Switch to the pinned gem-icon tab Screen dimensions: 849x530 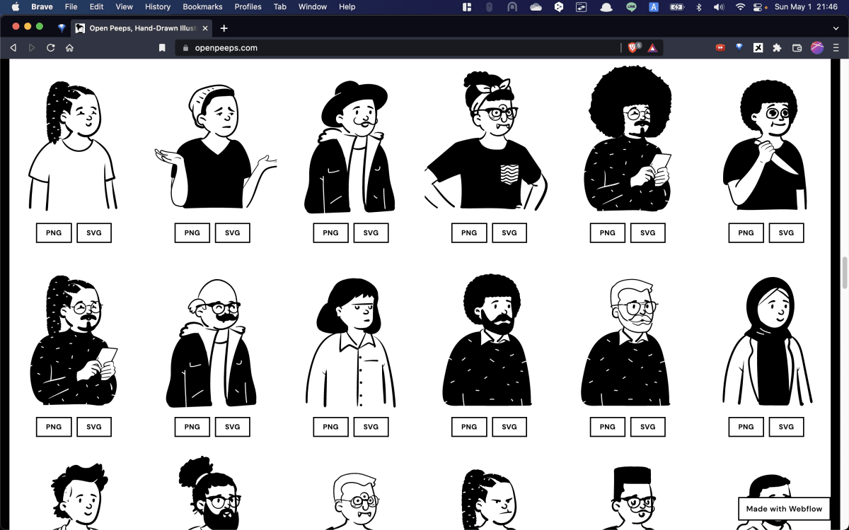[62, 28]
